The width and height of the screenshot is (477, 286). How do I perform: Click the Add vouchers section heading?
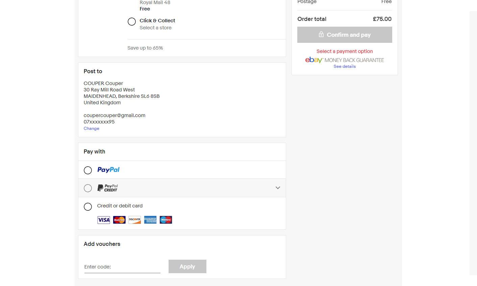(x=102, y=244)
